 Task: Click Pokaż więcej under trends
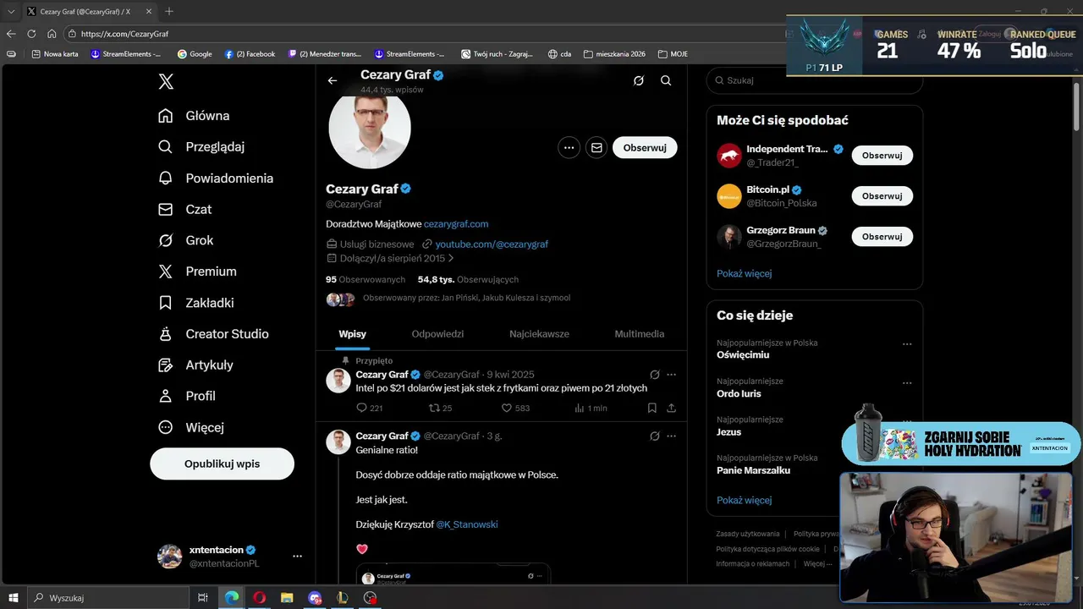744,500
